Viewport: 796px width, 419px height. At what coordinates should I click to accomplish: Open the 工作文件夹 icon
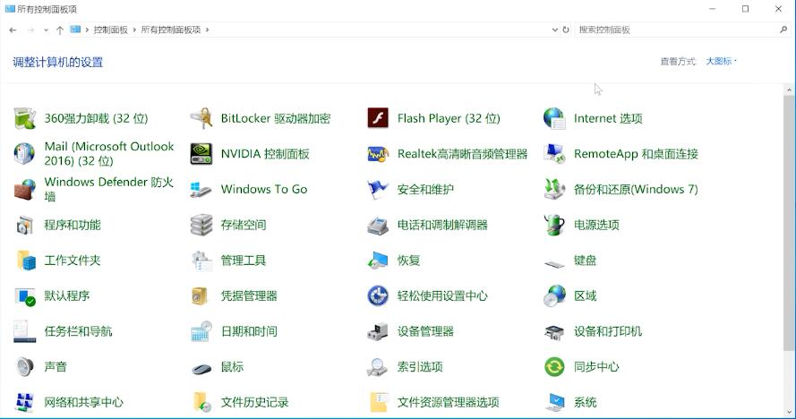[25, 261]
